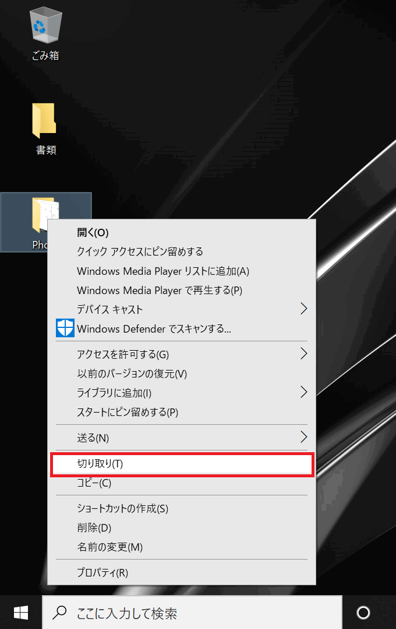
Task: Choose 名前の変更(M) to rename
Action: (182, 547)
